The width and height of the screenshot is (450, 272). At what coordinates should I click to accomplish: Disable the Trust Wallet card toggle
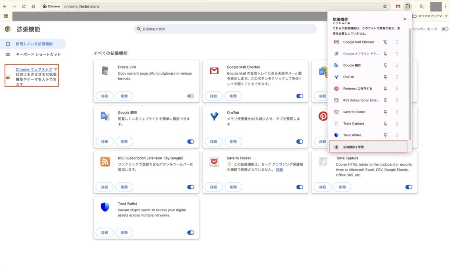coord(191,233)
